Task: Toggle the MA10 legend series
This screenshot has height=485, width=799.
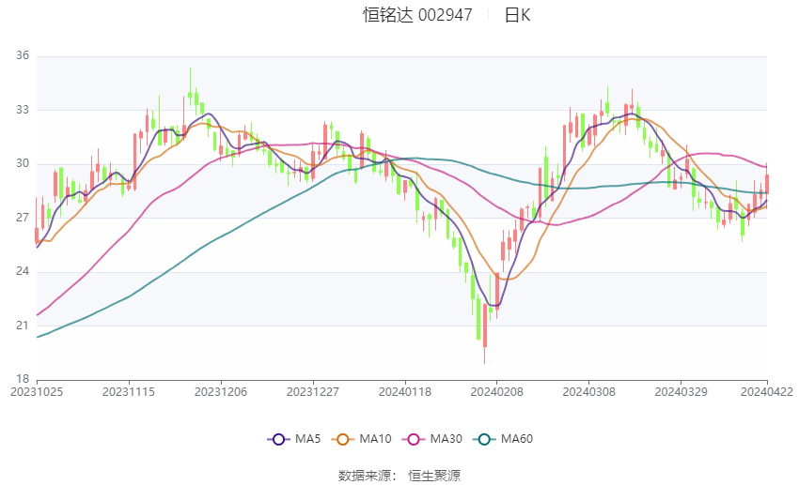Action: [x=361, y=439]
